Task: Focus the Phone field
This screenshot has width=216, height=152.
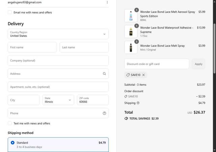Action: (58, 113)
